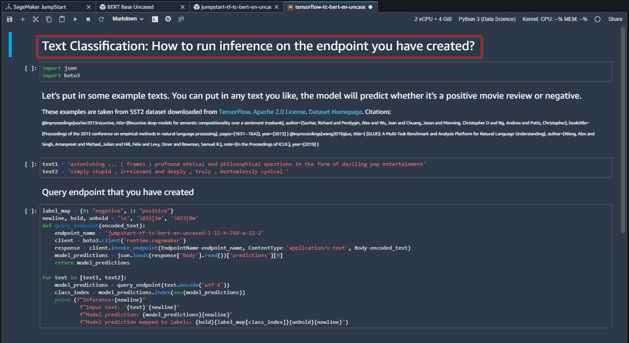Image resolution: width=629 pixels, height=343 pixels.
Task: Switch kernel Python 3 (Data Science)
Action: (487, 19)
